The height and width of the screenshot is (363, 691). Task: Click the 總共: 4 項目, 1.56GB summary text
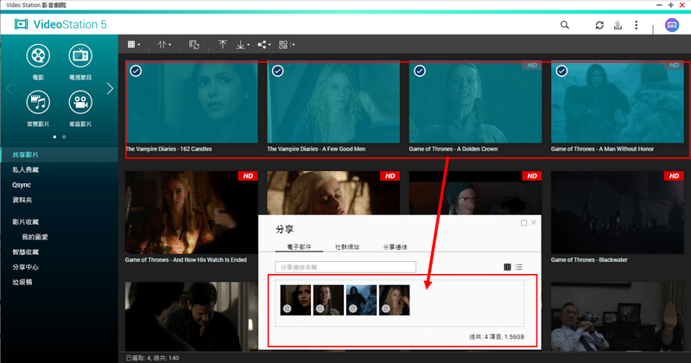pyautogui.click(x=497, y=337)
